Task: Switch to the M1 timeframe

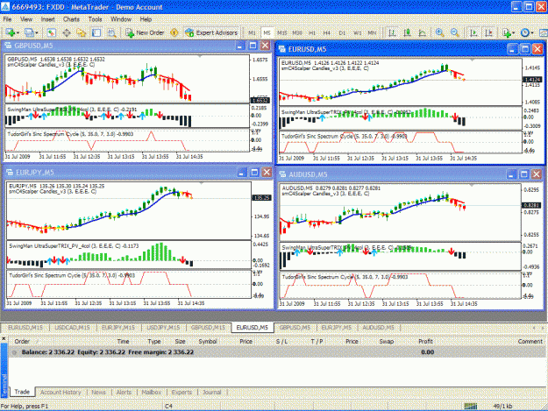Action: [x=252, y=32]
